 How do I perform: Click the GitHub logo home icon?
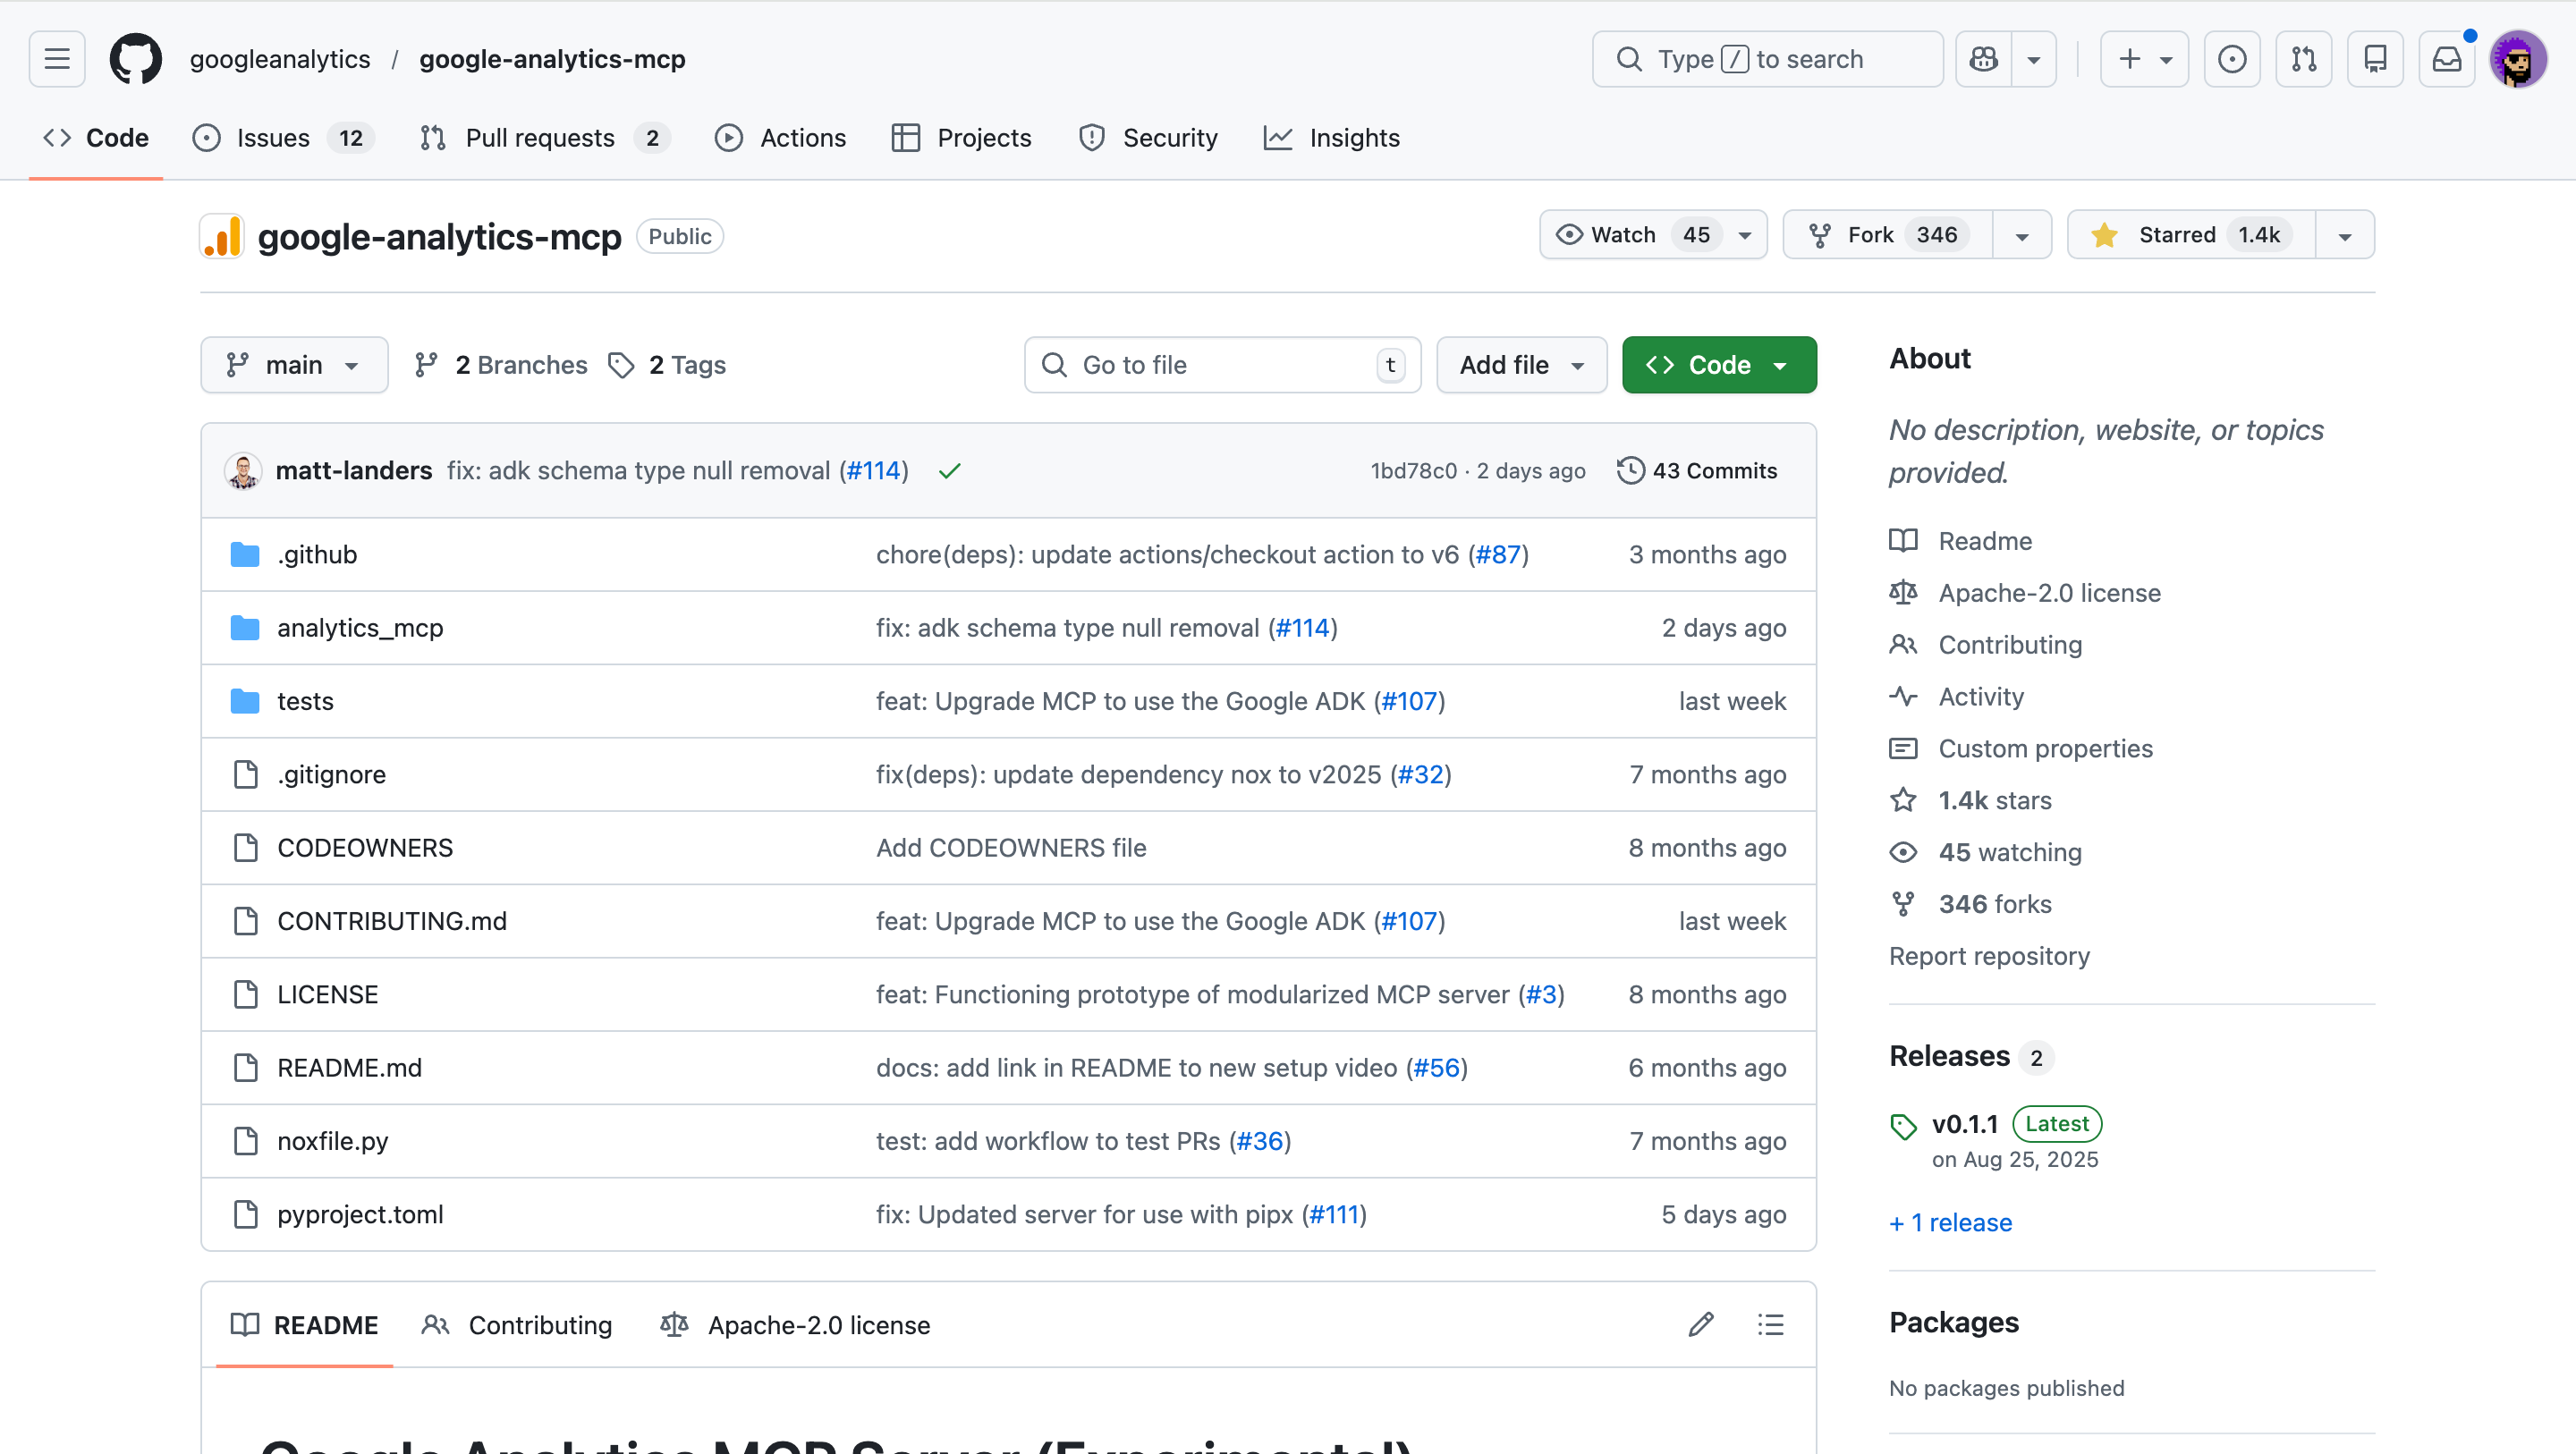point(135,59)
